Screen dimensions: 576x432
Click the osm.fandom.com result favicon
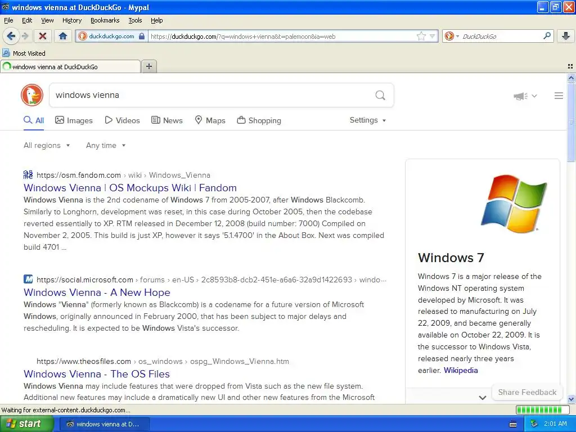point(28,175)
